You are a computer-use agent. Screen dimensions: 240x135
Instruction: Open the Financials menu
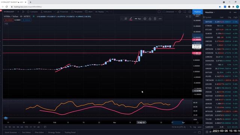(x=63, y=12)
